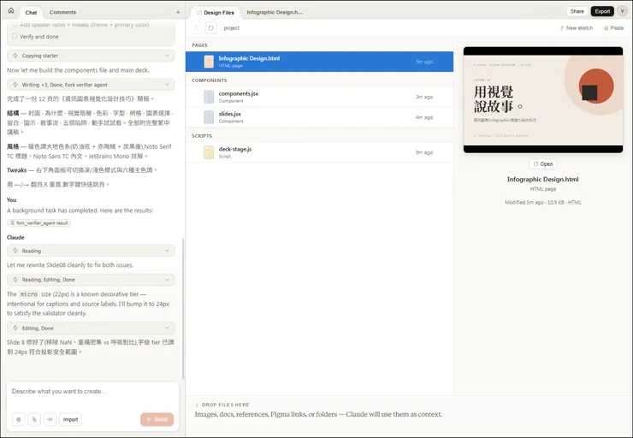Viewport: 633px width, 438px height.
Task: Expand the Copying starter step
Action: click(x=91, y=56)
